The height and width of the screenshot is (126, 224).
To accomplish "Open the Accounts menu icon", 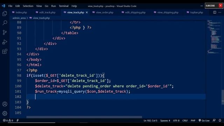I will (x=5, y=104).
